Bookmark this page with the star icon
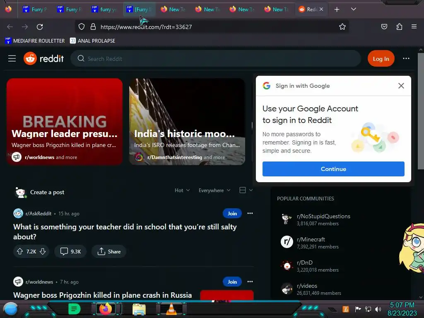 click(342, 26)
